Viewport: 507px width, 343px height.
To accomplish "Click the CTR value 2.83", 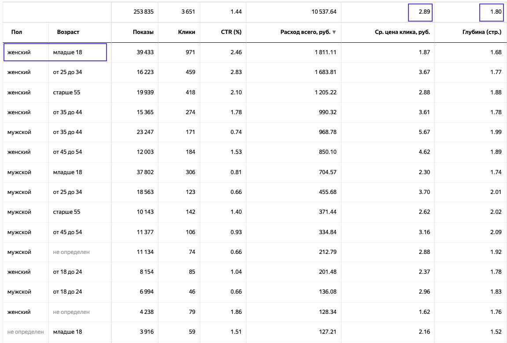I will [236, 72].
